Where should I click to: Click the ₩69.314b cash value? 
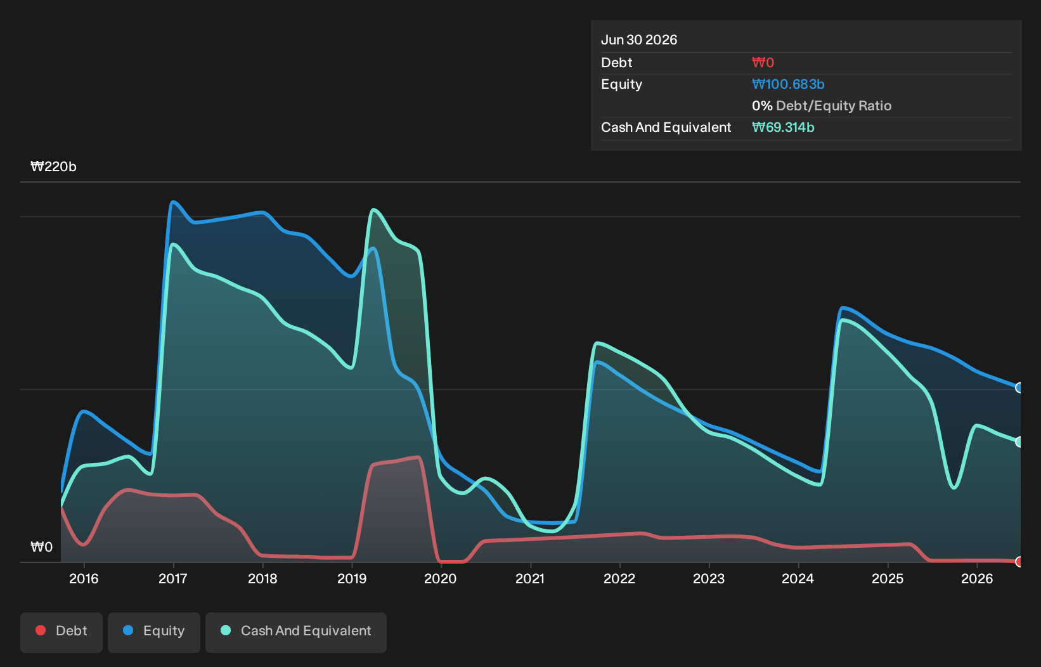pos(783,127)
